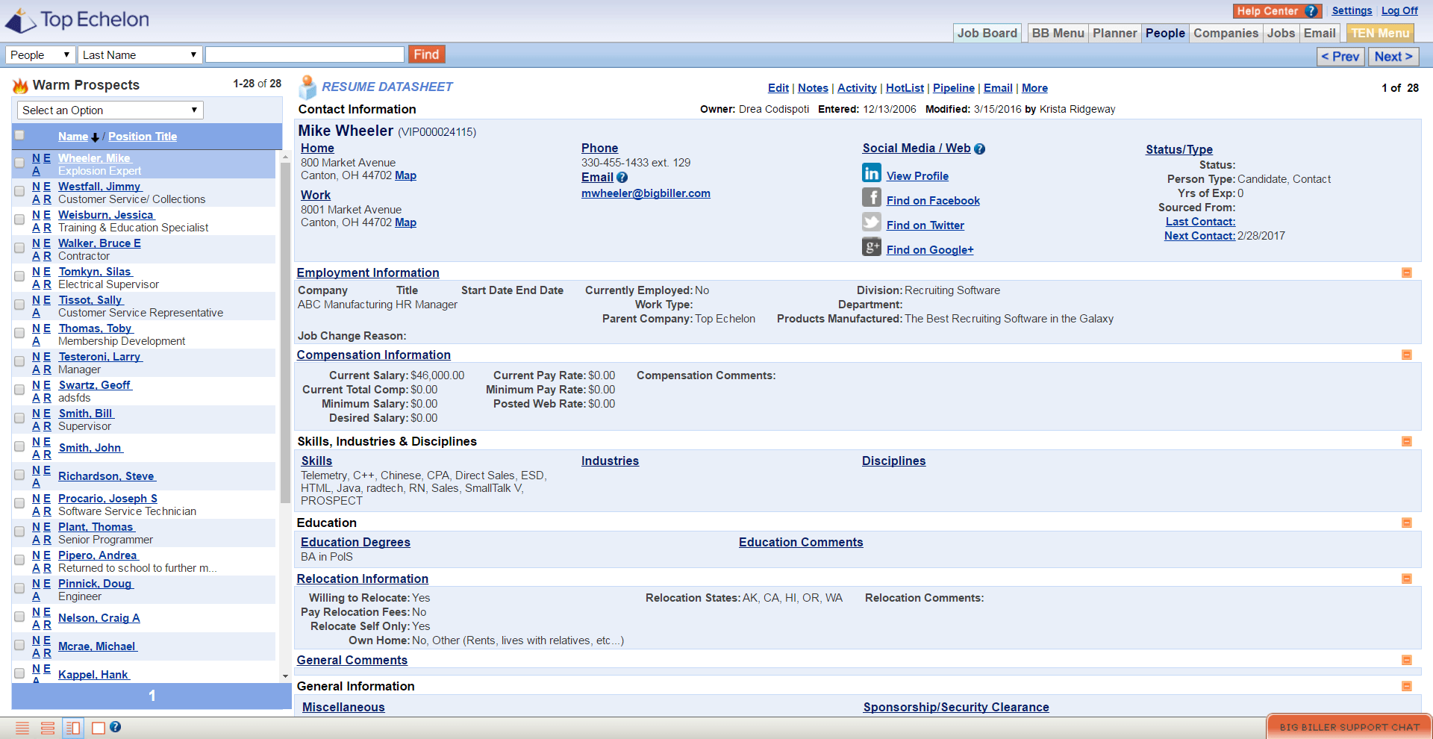Open view layout help icon

[115, 726]
